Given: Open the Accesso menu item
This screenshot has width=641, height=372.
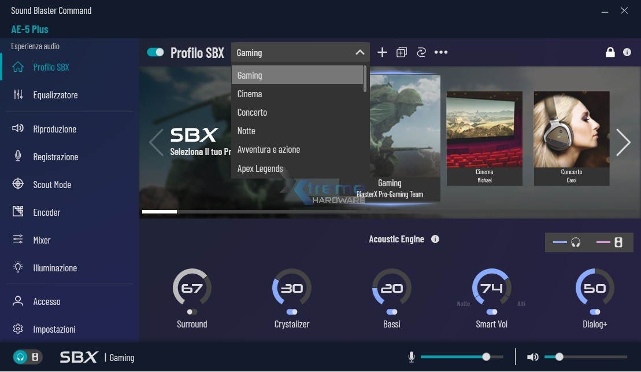Looking at the screenshot, I should 47,301.
